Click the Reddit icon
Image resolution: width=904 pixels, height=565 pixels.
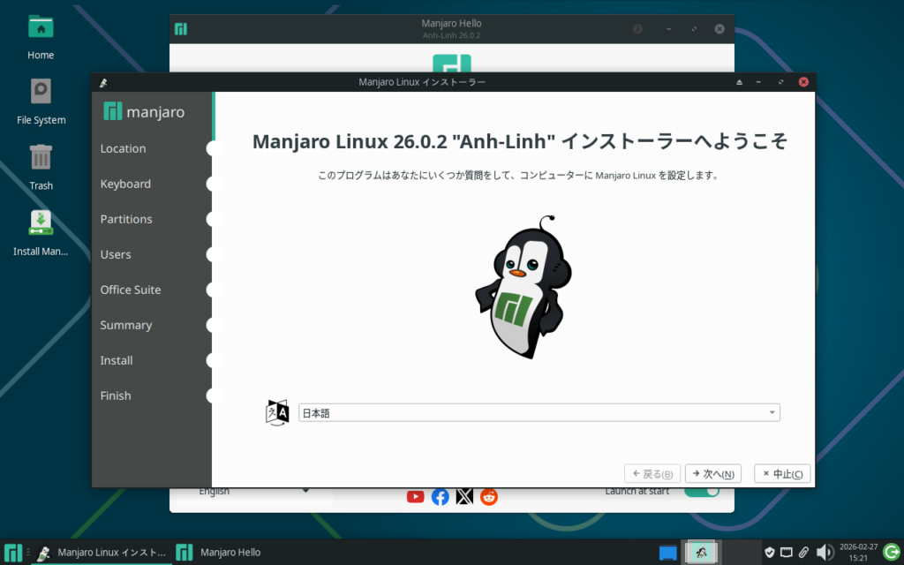[x=489, y=496]
